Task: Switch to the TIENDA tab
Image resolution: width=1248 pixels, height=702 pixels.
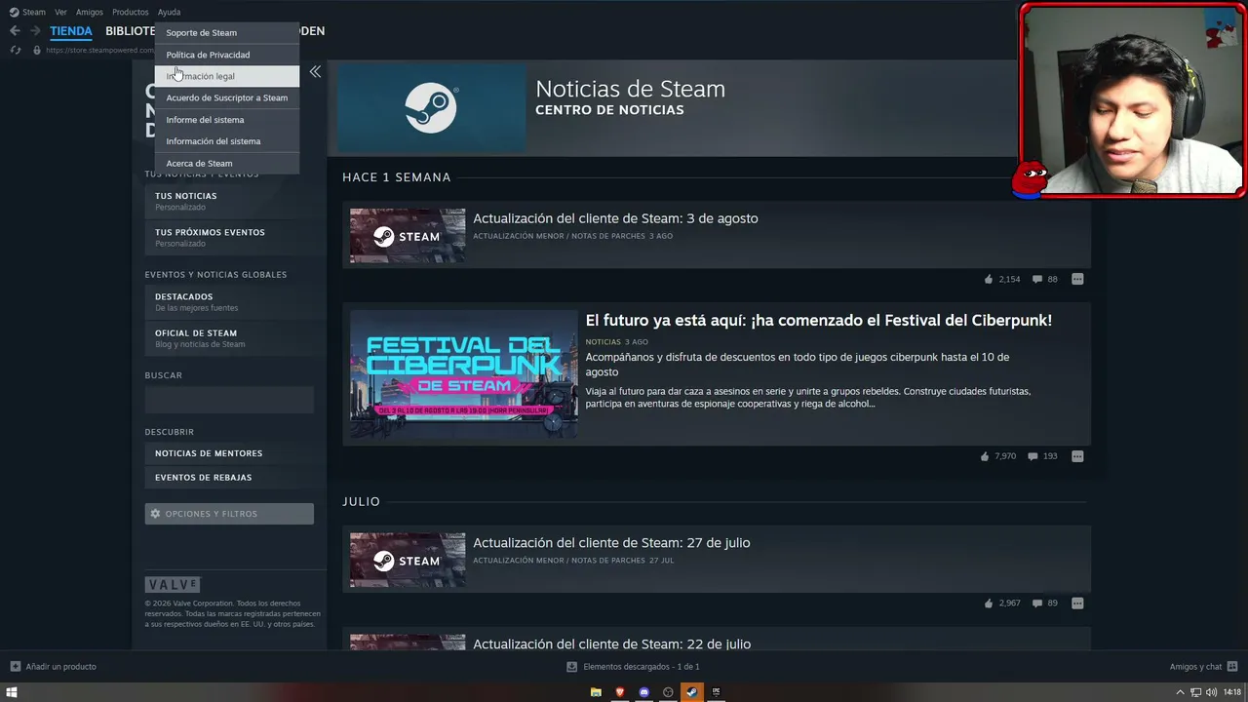Action: (71, 31)
